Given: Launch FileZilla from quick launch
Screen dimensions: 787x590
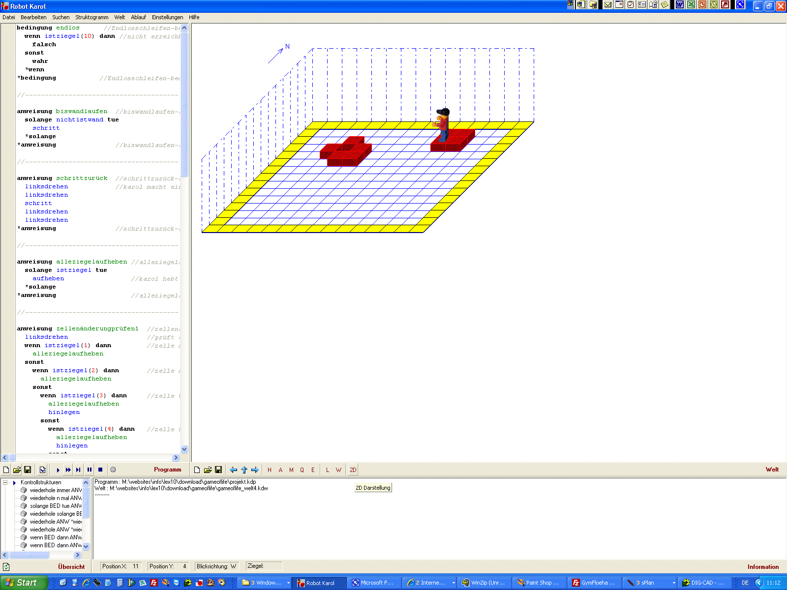Looking at the screenshot, I should (154, 583).
